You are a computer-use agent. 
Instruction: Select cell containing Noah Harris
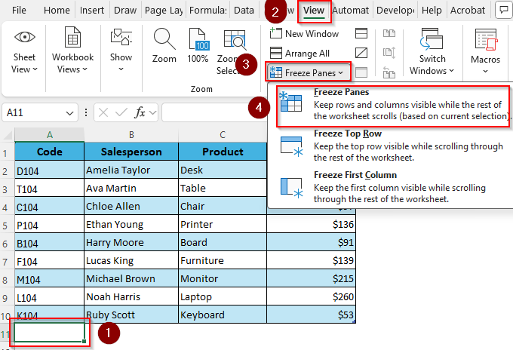click(131, 296)
